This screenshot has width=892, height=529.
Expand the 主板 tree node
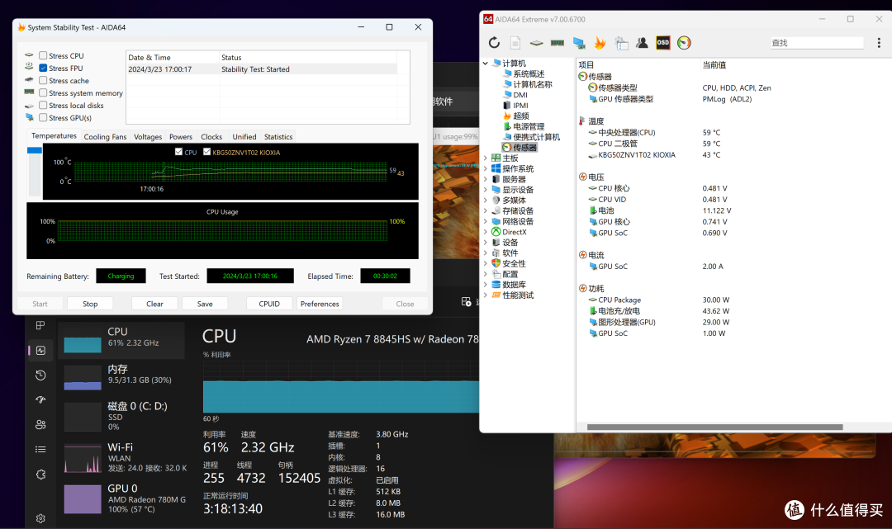click(486, 158)
